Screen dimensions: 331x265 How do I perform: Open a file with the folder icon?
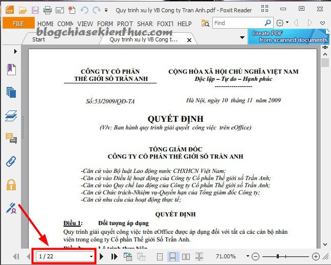click(23, 10)
